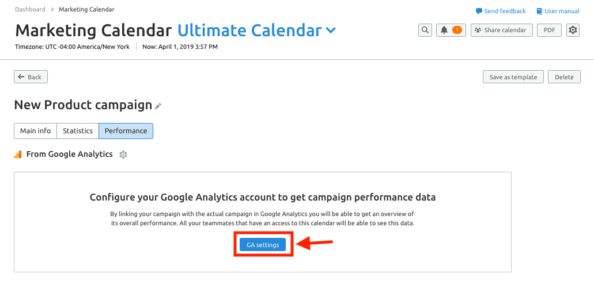Click the Send feedback speech bubble icon
Screen dimensions: 594x285
coord(479,11)
